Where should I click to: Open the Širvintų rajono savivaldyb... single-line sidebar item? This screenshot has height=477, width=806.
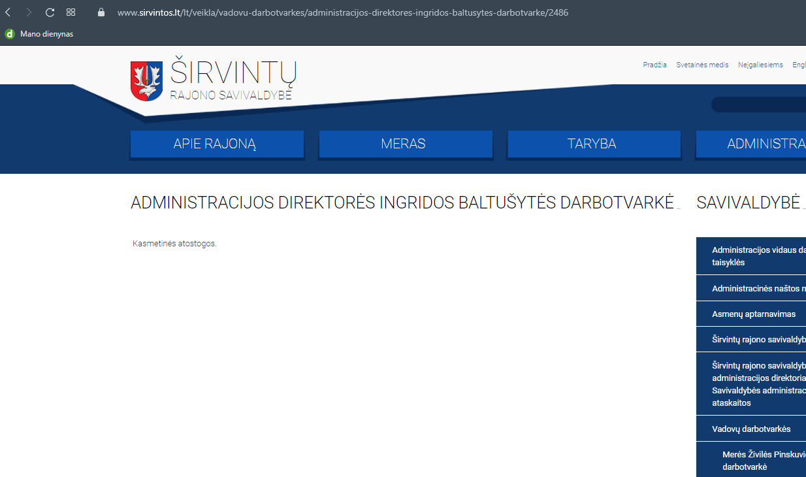(x=751, y=340)
